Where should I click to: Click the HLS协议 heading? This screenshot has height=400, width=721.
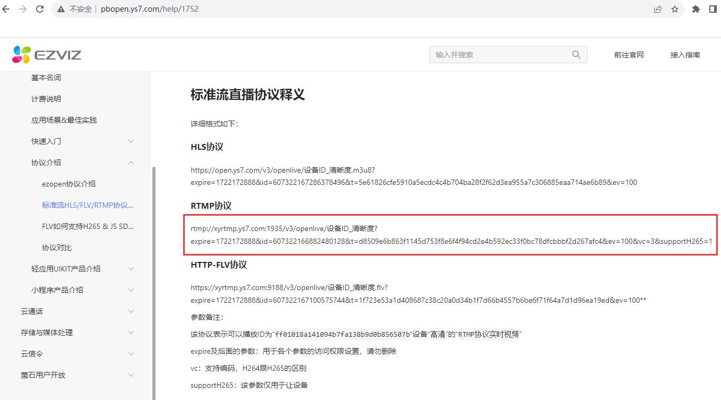click(x=207, y=147)
